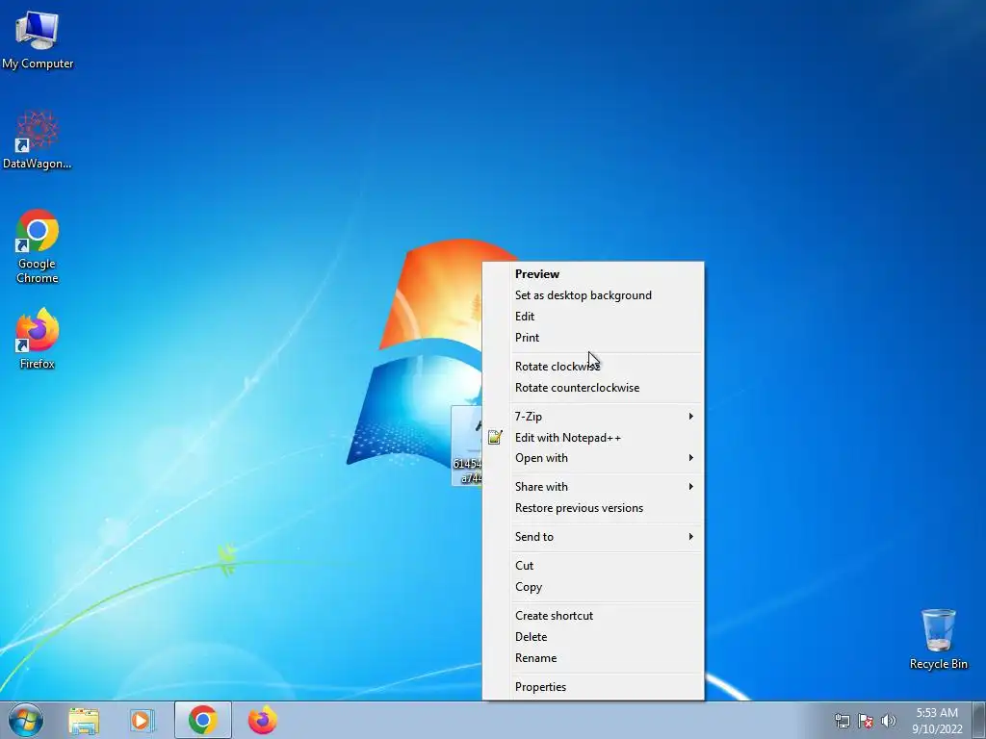This screenshot has height=739, width=986.
Task: Select Copy in the context menu
Action: point(593,587)
